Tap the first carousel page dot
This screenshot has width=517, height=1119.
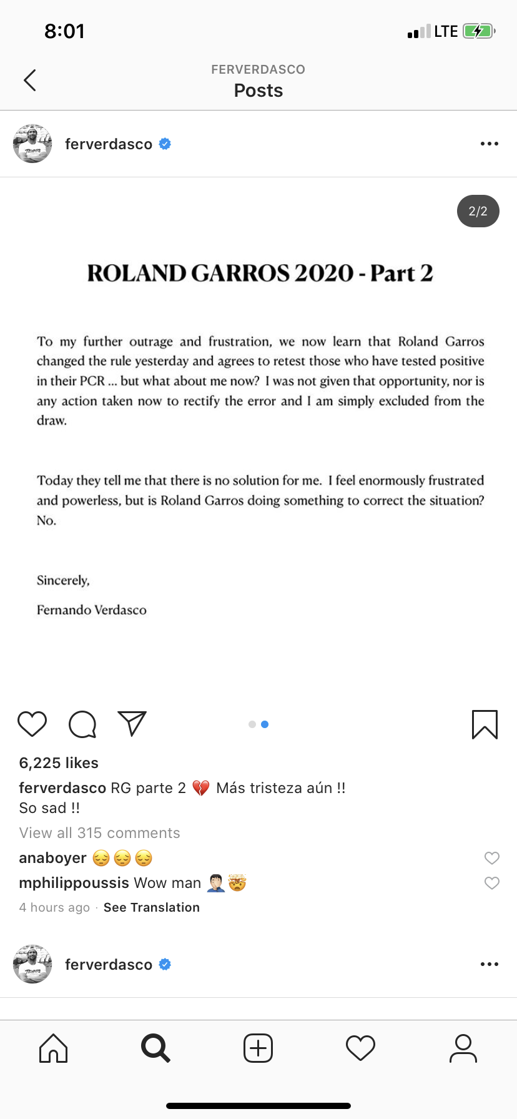point(252,724)
